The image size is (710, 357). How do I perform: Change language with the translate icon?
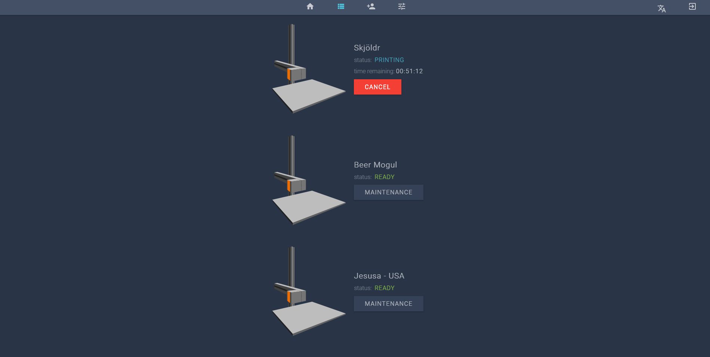pyautogui.click(x=661, y=9)
